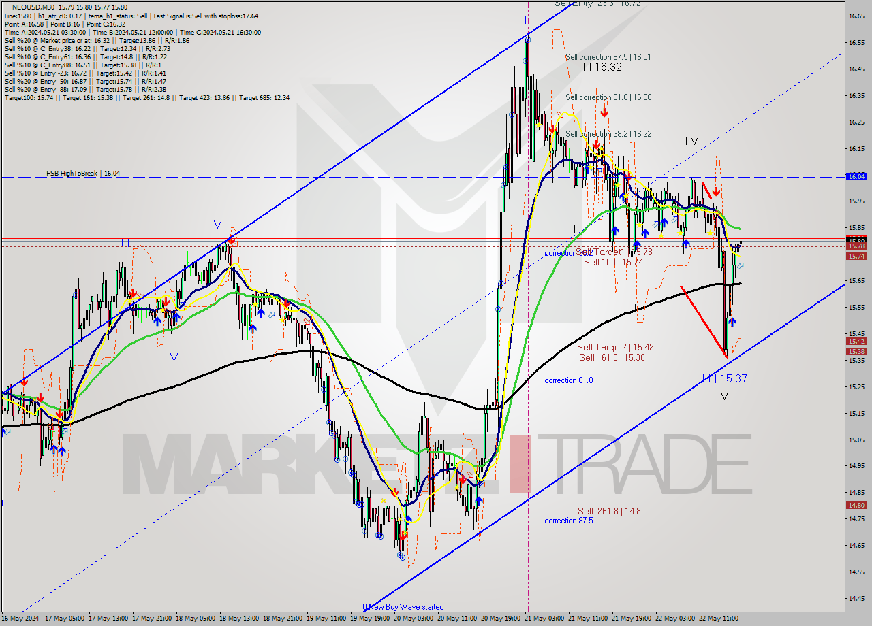The height and width of the screenshot is (626, 872).
Task: Click the blue 'correction 61.8' label
Action: [568, 380]
